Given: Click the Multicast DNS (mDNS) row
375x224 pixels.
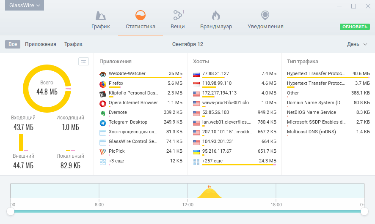Looking at the screenshot, I should click(328, 132).
